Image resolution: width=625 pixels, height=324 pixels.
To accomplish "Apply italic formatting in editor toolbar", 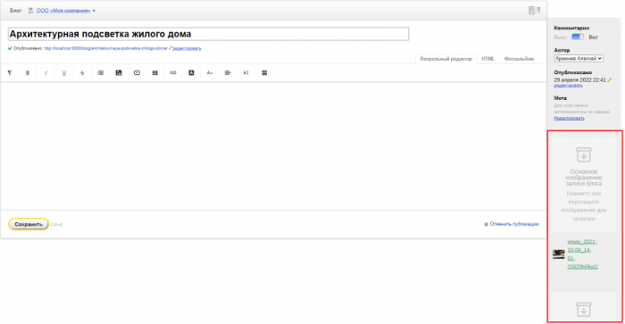I will [46, 73].
